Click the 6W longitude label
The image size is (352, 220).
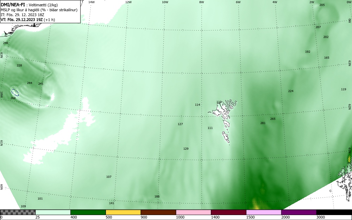(x=238, y=2)
